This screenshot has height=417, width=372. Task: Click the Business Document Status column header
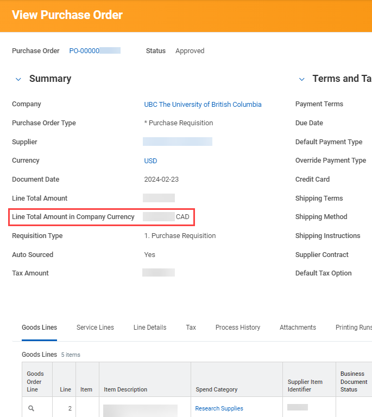[354, 381]
